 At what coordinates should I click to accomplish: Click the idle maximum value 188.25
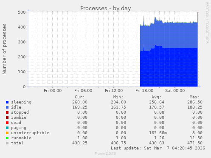195,107
